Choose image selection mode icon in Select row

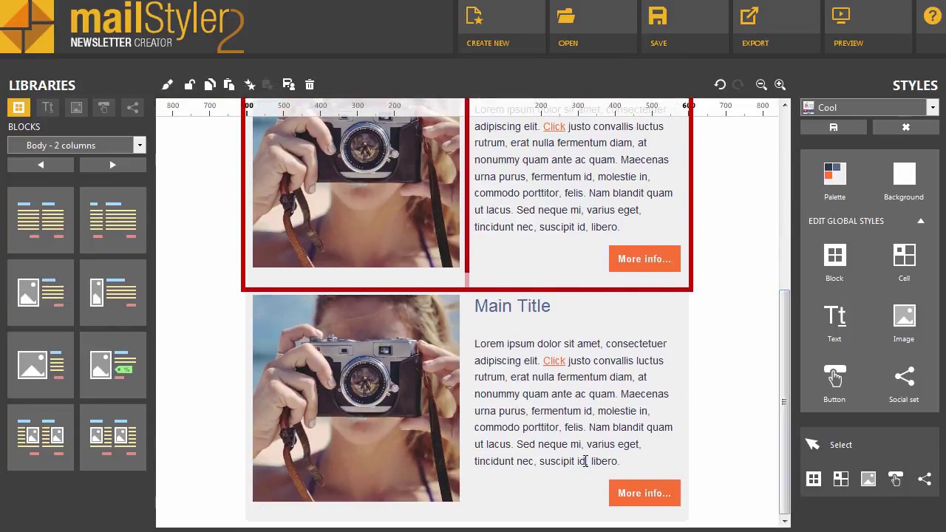coord(868,479)
